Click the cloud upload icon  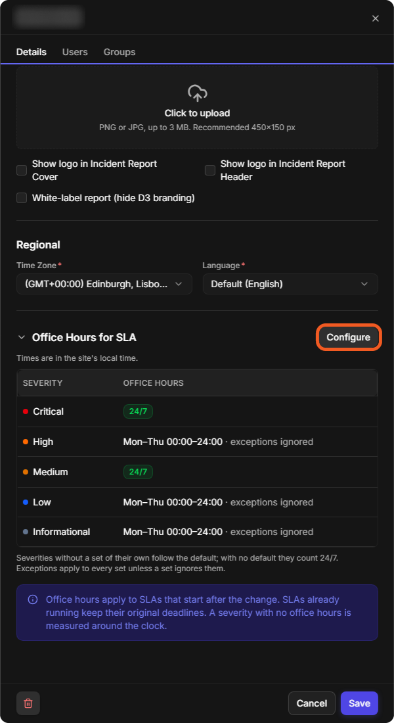(x=197, y=93)
